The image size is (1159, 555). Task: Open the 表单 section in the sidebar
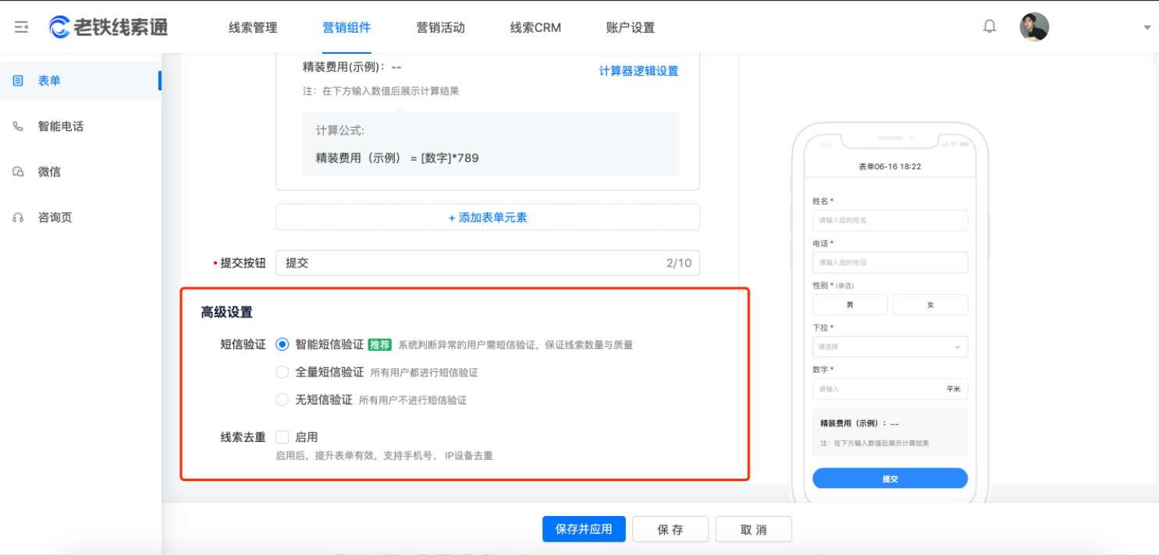tap(48, 80)
